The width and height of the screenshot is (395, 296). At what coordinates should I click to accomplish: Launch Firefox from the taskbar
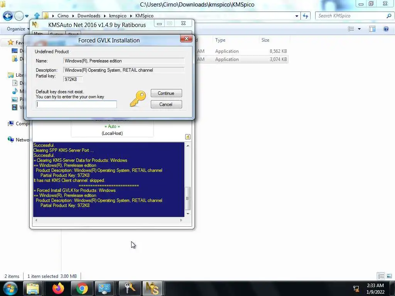coord(58,288)
